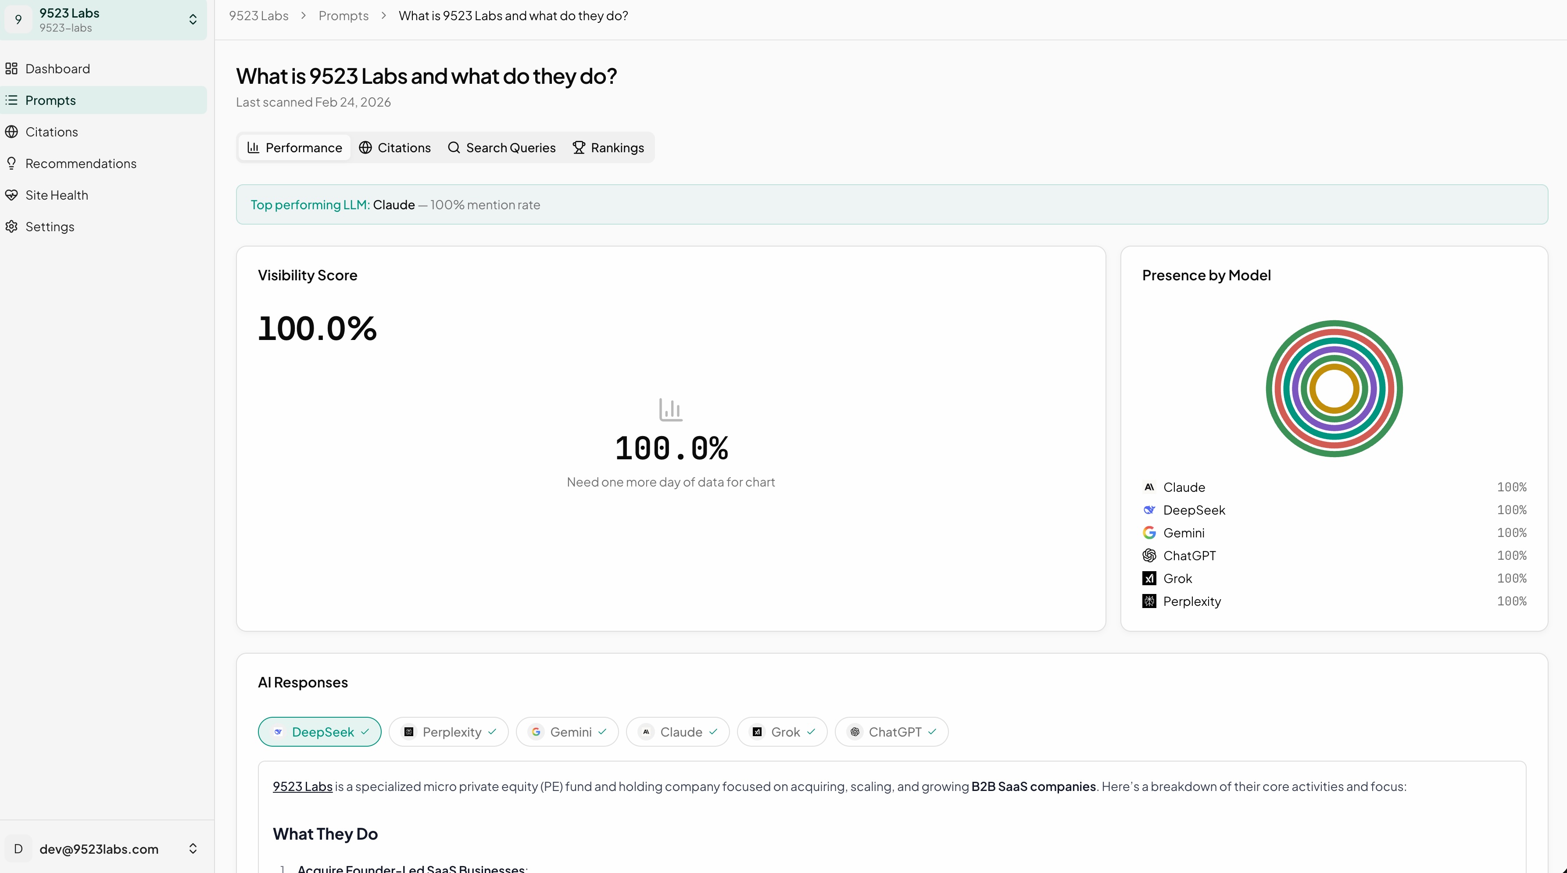This screenshot has width=1567, height=873.
Task: Click the Site Health heart icon
Action: 11,195
